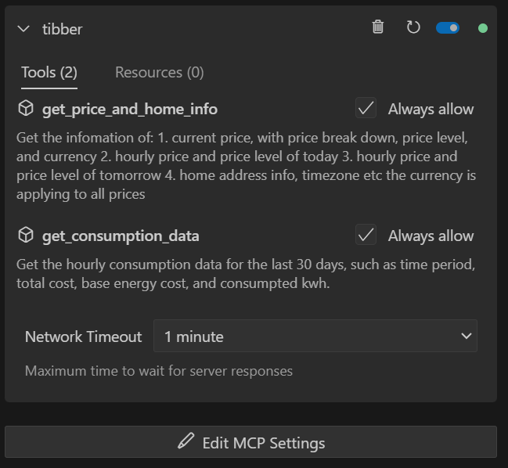Uncheck Always allow for get_price_and_home_info
Image resolution: width=508 pixels, height=468 pixels.
(x=366, y=109)
